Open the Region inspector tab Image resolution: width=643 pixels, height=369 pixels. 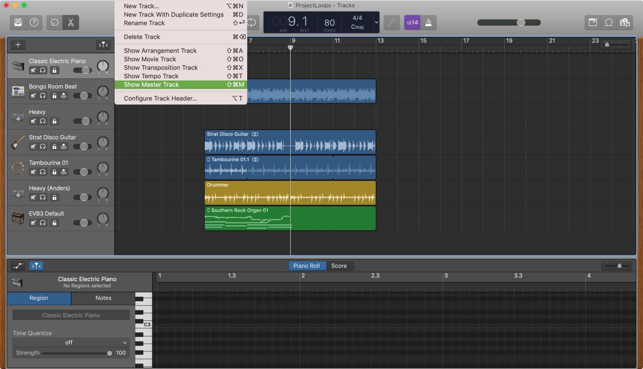pyautogui.click(x=39, y=298)
